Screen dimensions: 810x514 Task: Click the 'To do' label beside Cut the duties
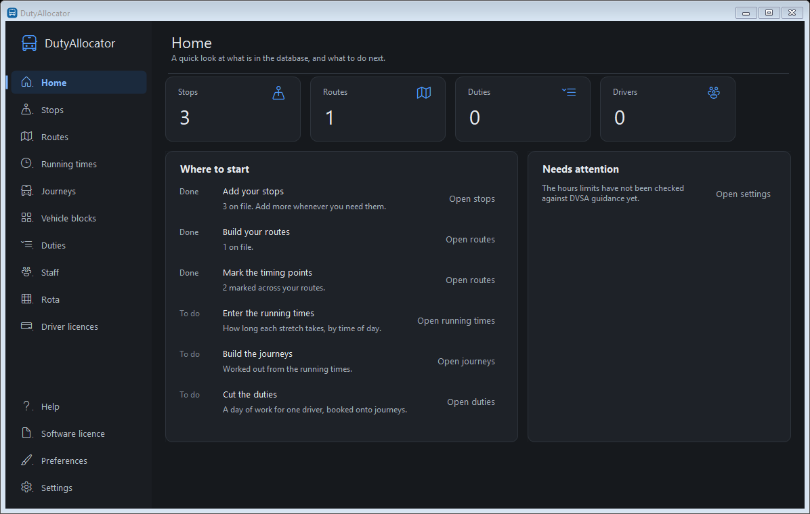pos(190,395)
